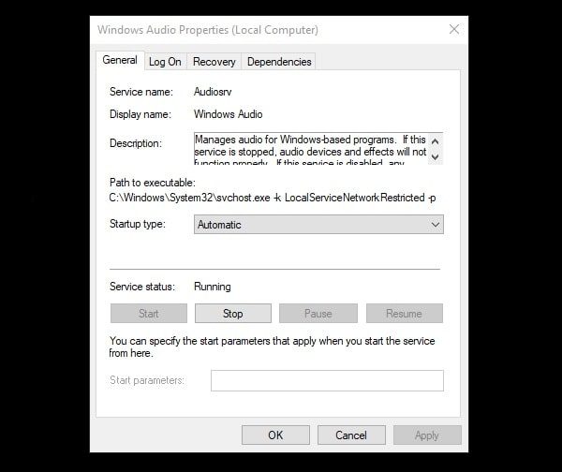Select the Audiosrv service name text
Viewport: 562px width, 472px height.
pyautogui.click(x=213, y=92)
